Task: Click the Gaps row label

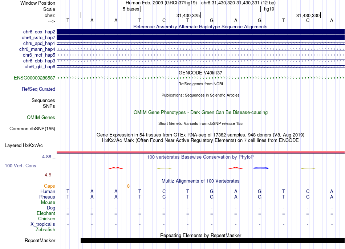Action: tap(49, 186)
